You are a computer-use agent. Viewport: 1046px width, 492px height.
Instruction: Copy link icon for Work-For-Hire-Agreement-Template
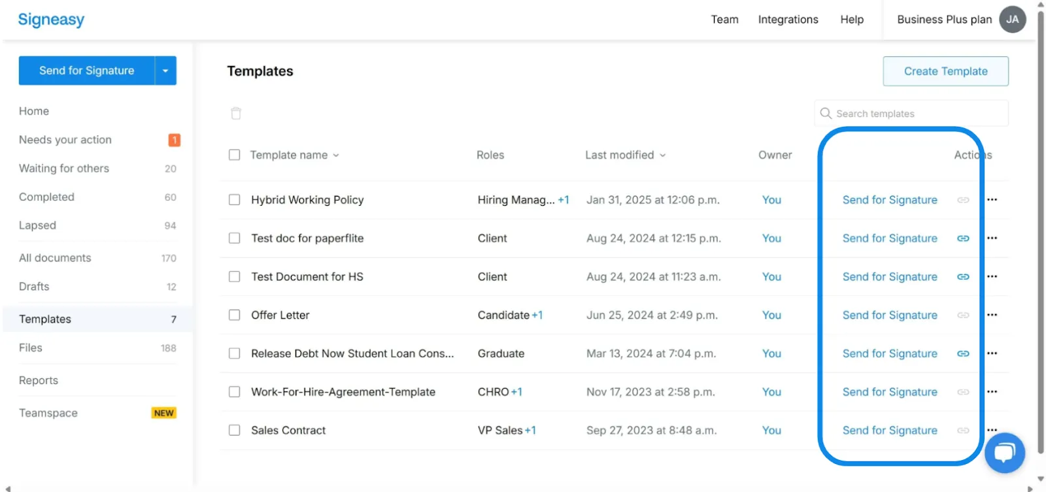(963, 392)
